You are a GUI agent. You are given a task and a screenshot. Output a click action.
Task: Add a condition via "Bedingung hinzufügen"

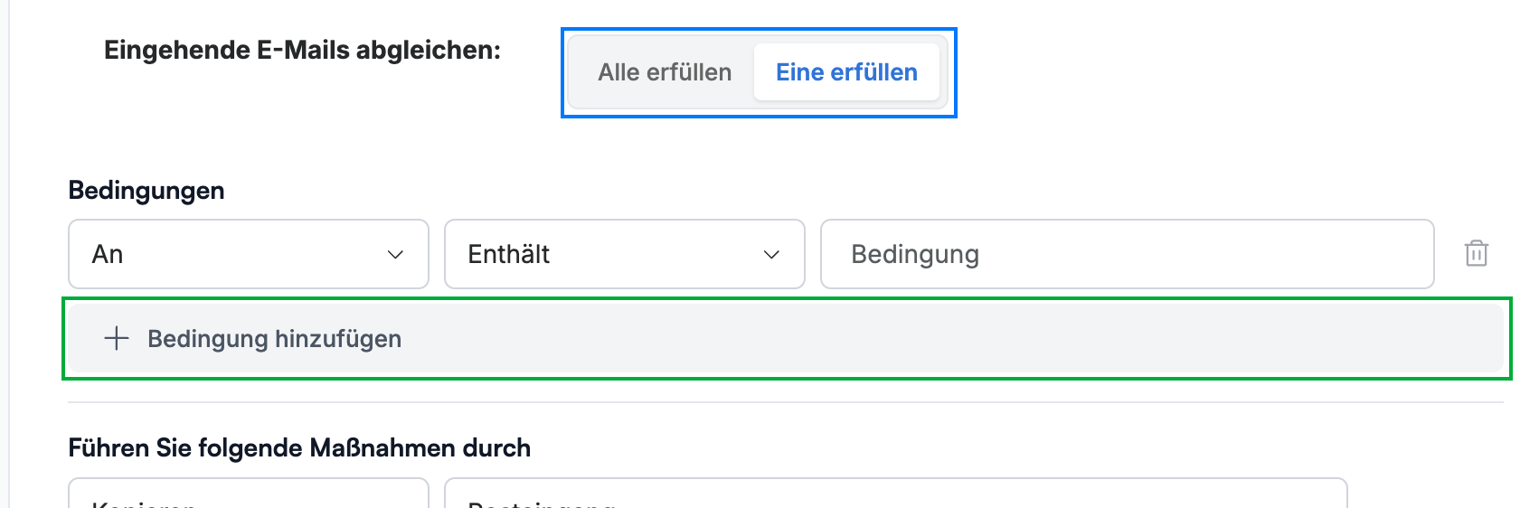(786, 339)
